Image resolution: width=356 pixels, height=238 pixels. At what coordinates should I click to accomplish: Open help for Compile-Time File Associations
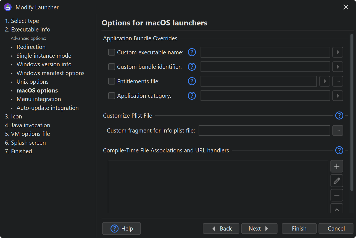click(339, 150)
